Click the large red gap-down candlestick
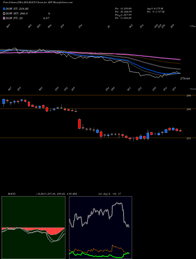This screenshot has width=196, height=259. click(x=79, y=124)
